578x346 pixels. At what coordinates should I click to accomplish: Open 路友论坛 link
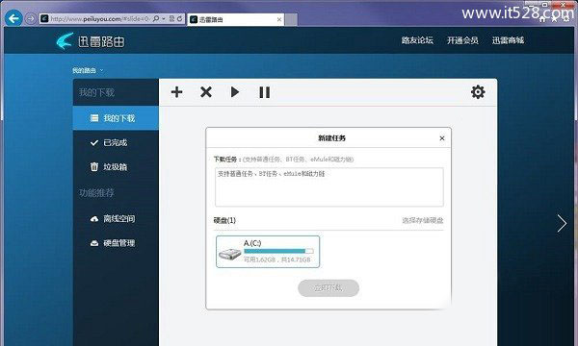[x=417, y=40]
